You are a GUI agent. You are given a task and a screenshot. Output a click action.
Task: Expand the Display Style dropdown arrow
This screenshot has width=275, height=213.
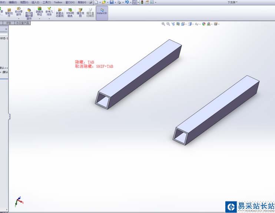point(193,24)
